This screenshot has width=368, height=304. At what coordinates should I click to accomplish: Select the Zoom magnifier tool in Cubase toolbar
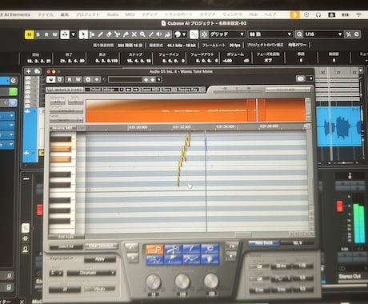point(142,34)
